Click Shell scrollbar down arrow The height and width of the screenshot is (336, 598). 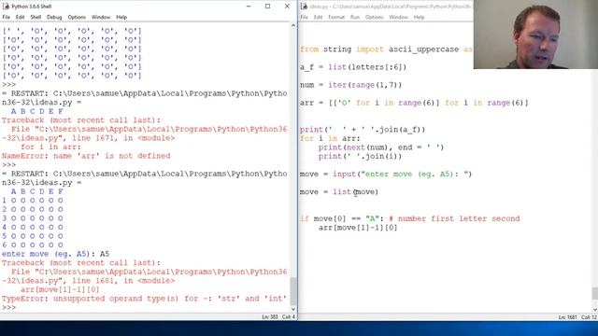(x=292, y=309)
